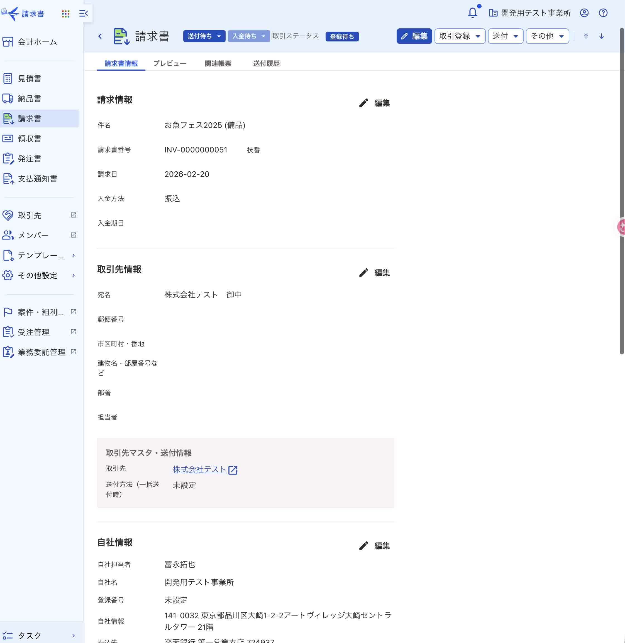Open the 発注書 section
The height and width of the screenshot is (643, 625).
pyautogui.click(x=30, y=159)
